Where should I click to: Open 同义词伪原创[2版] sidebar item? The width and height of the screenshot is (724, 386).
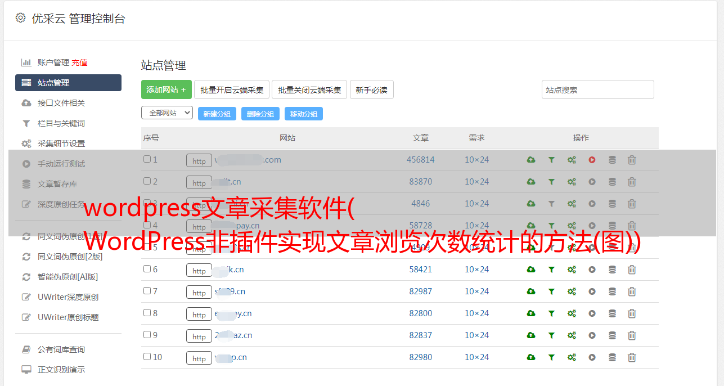(x=70, y=257)
